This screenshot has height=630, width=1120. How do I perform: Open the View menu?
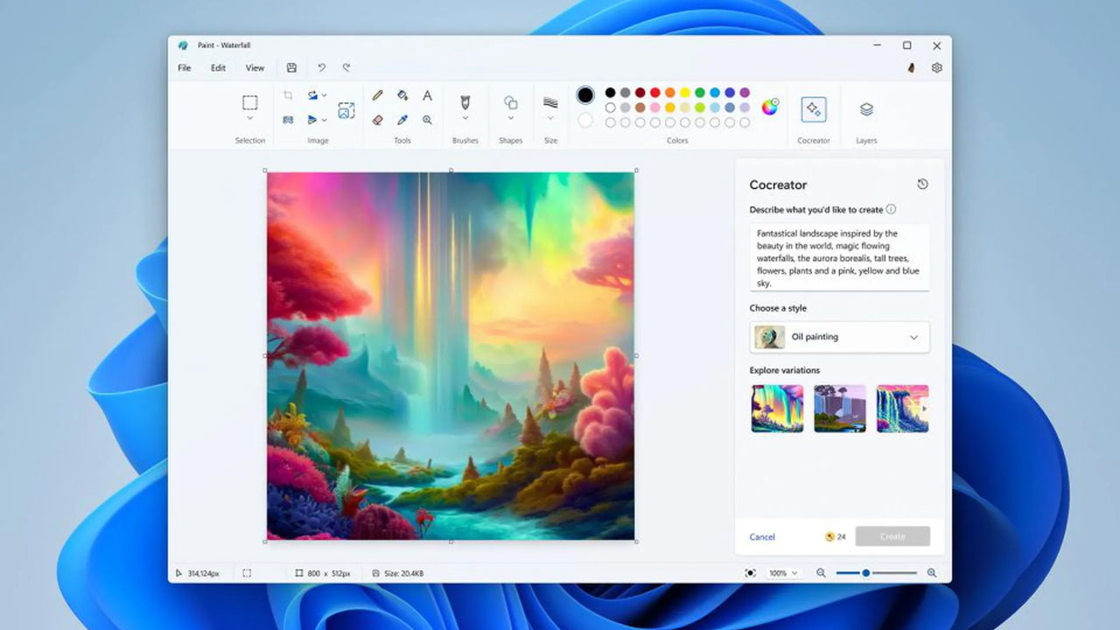click(255, 67)
